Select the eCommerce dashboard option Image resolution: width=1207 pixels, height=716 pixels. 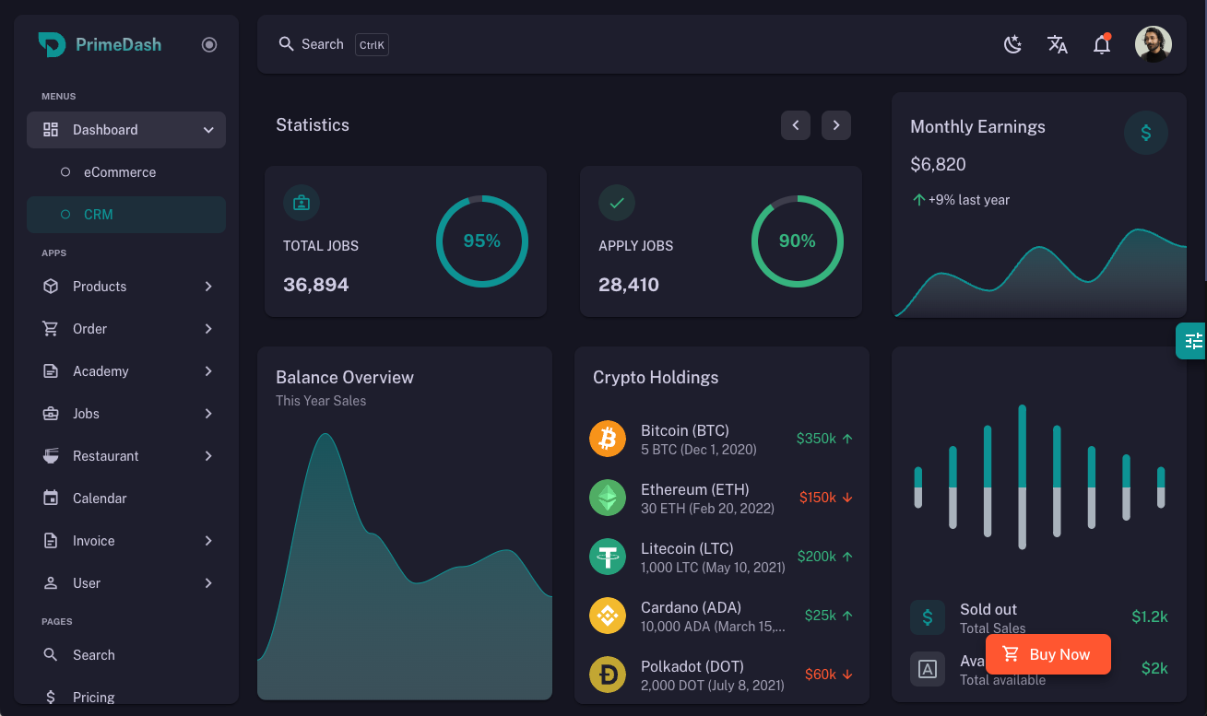(x=120, y=172)
